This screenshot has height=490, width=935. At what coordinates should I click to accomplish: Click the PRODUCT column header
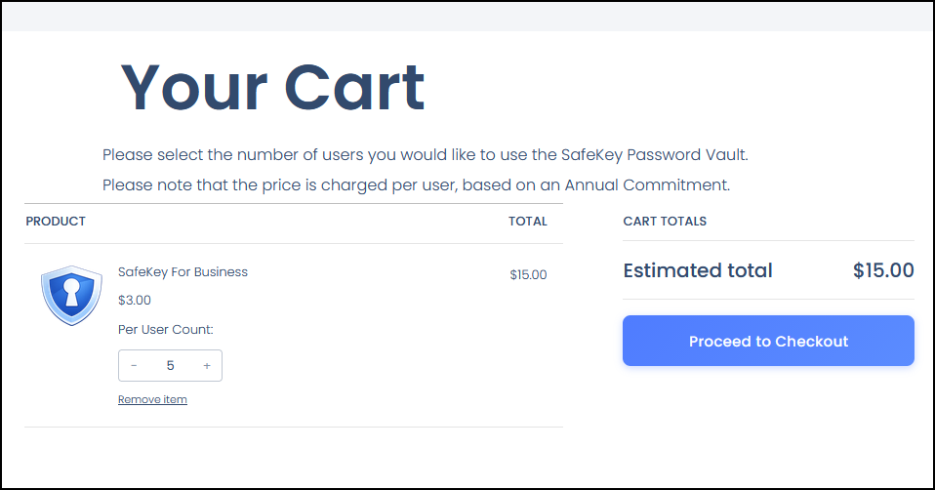pos(56,222)
